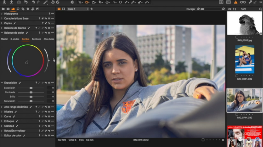Open the Color tool tab highlighted orange

point(13,9)
